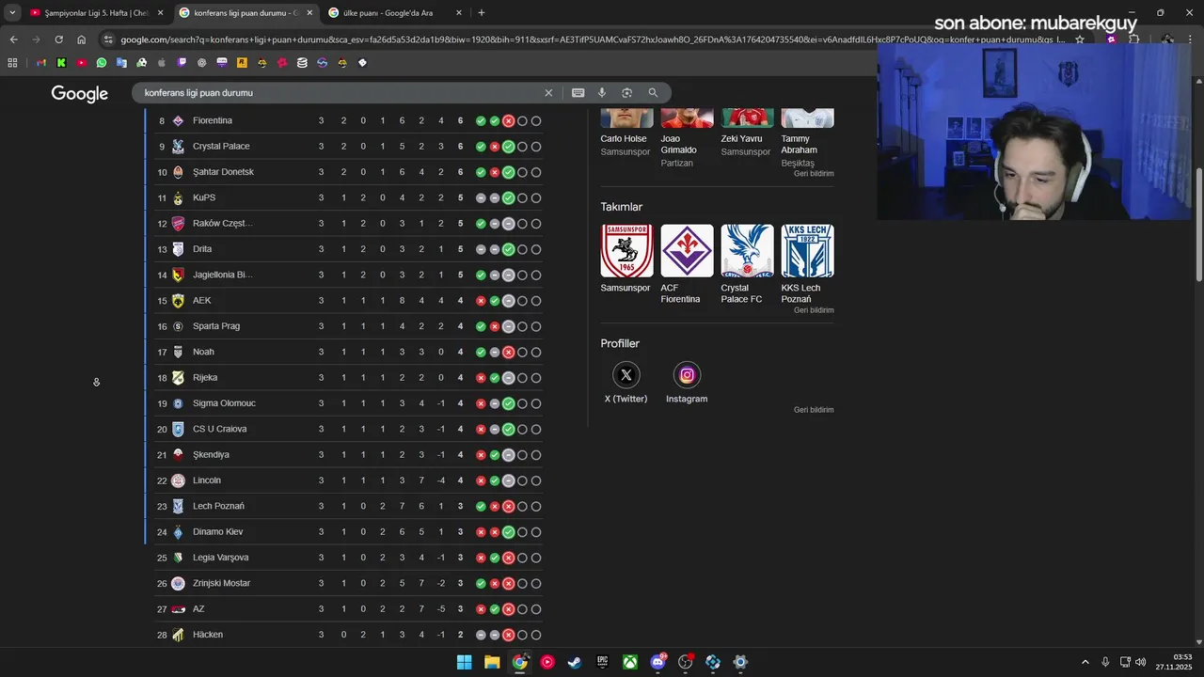
Task: Open the KKS Lech Poznań team card
Action: click(x=807, y=264)
